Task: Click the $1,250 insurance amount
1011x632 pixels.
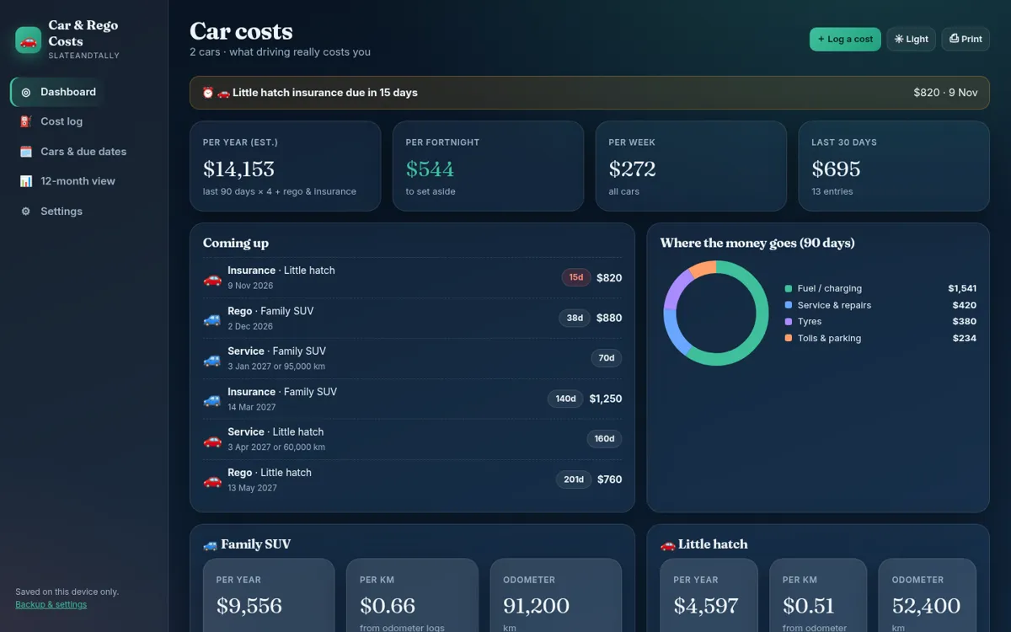Action: coord(606,399)
